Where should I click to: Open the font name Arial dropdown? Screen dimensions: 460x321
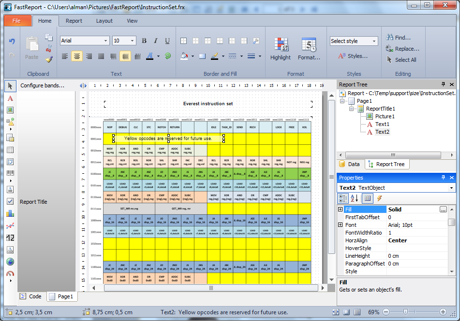point(105,41)
